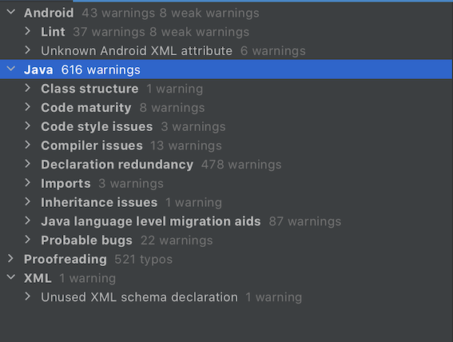Expand the Imports node
453x342 pixels.
click(x=28, y=183)
